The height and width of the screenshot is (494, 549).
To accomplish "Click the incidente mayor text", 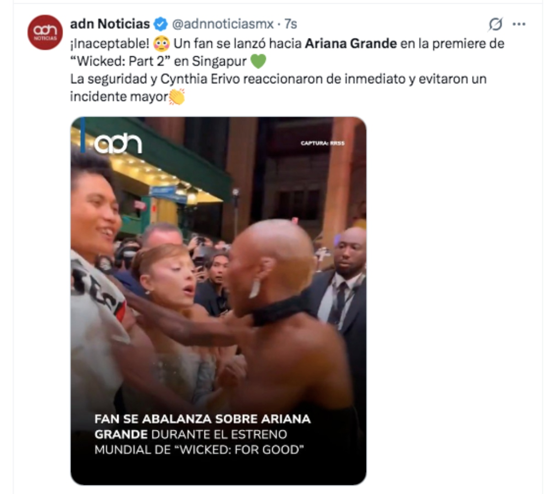I will 119,97.
